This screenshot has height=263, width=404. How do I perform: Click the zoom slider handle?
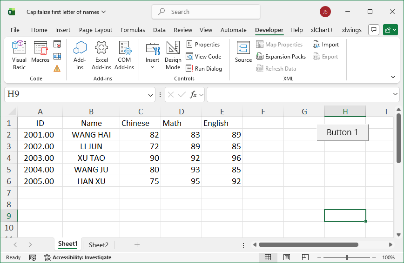[347, 257]
